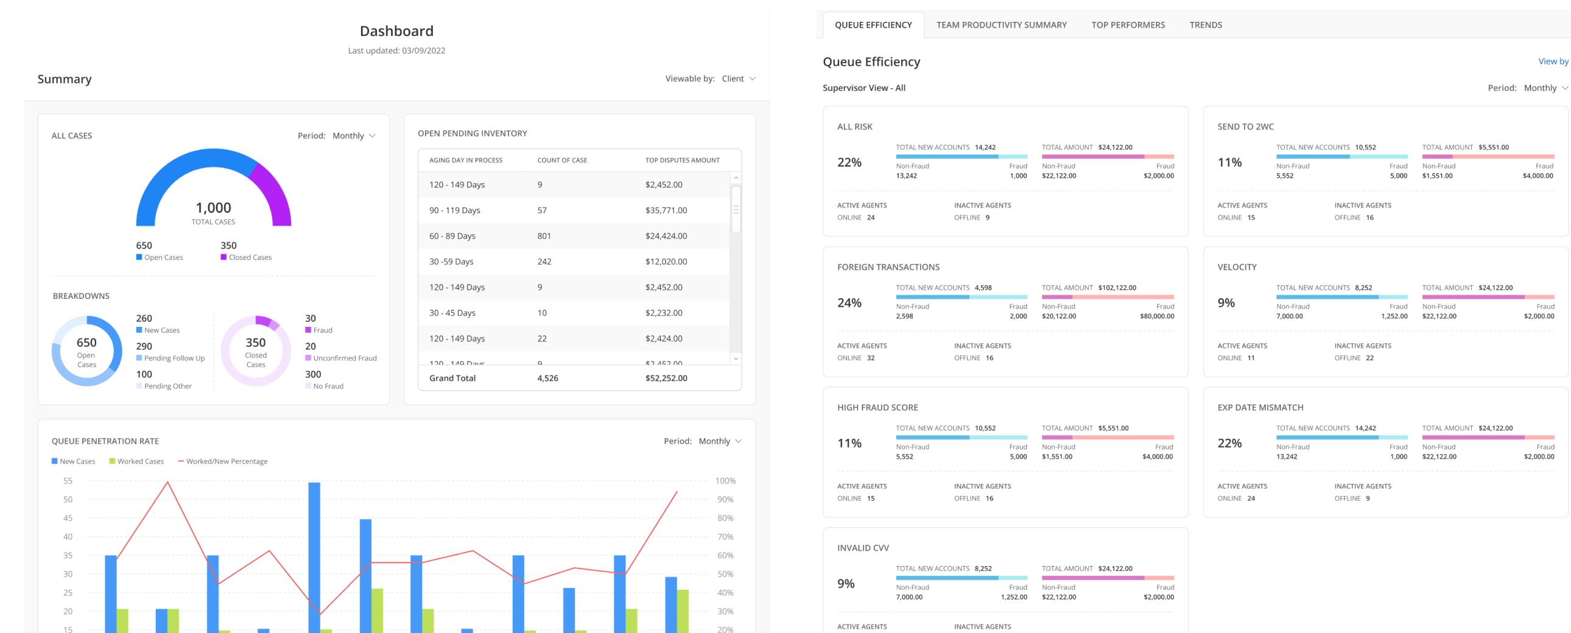Click count 801 in inventory table
The image size is (1571, 633).
pos(543,236)
